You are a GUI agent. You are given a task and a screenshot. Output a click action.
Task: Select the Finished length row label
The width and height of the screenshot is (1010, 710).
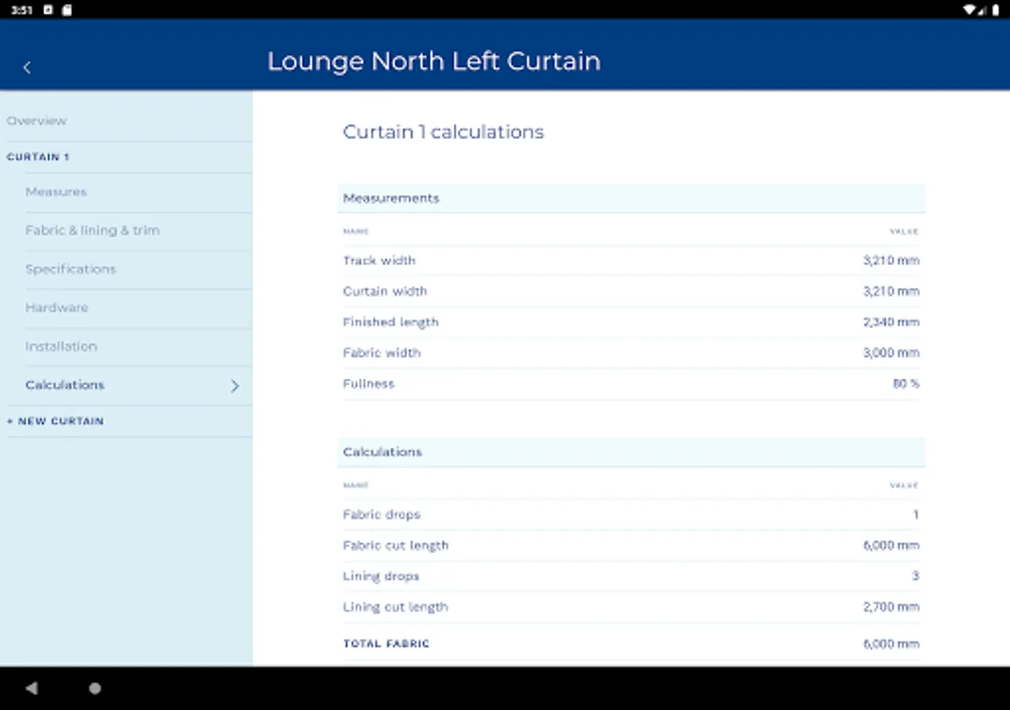click(391, 322)
